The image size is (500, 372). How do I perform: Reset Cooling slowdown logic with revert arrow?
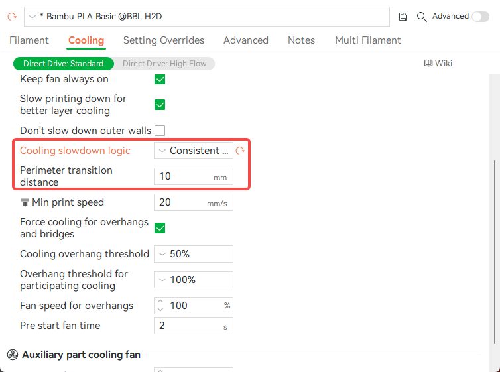[240, 151]
